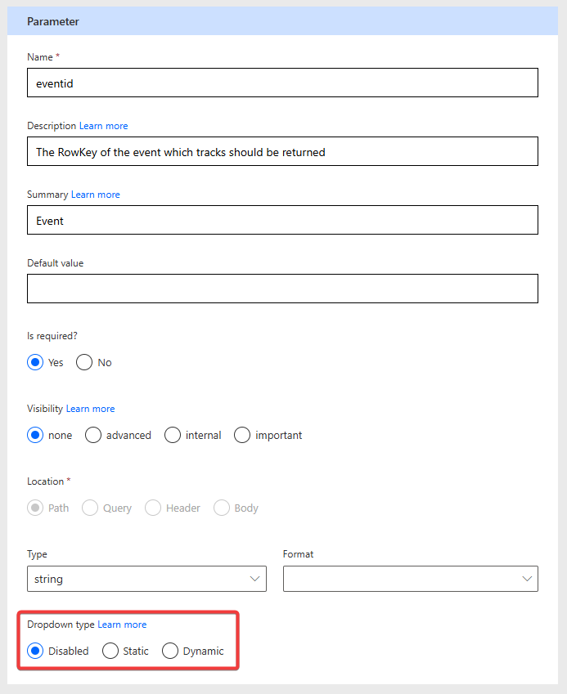The height and width of the screenshot is (694, 567).
Task: Select "Yes" for Is required
Action: [x=34, y=361]
